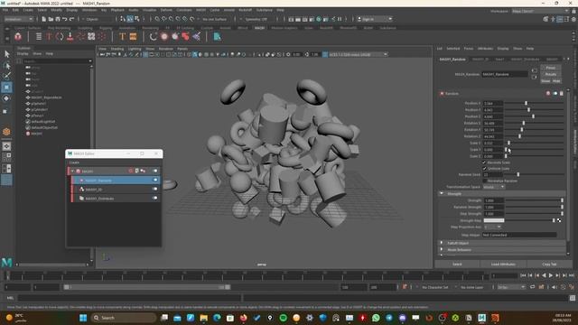Screen dimensions: 578x325
Task: Click the Maya M logo at bottom left
Action: [6, 263]
